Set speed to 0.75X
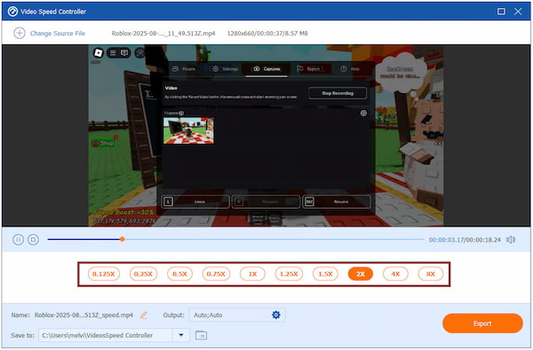The width and height of the screenshot is (533, 350). point(216,274)
